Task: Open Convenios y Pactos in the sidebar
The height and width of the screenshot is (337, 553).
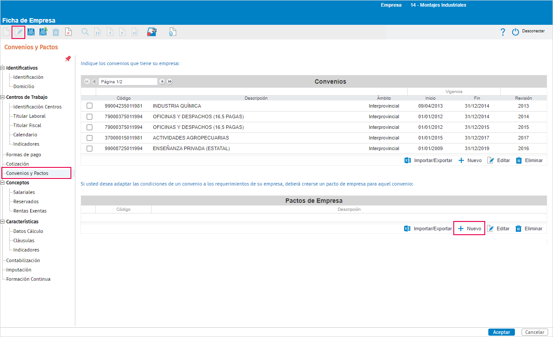Action: [x=27, y=173]
